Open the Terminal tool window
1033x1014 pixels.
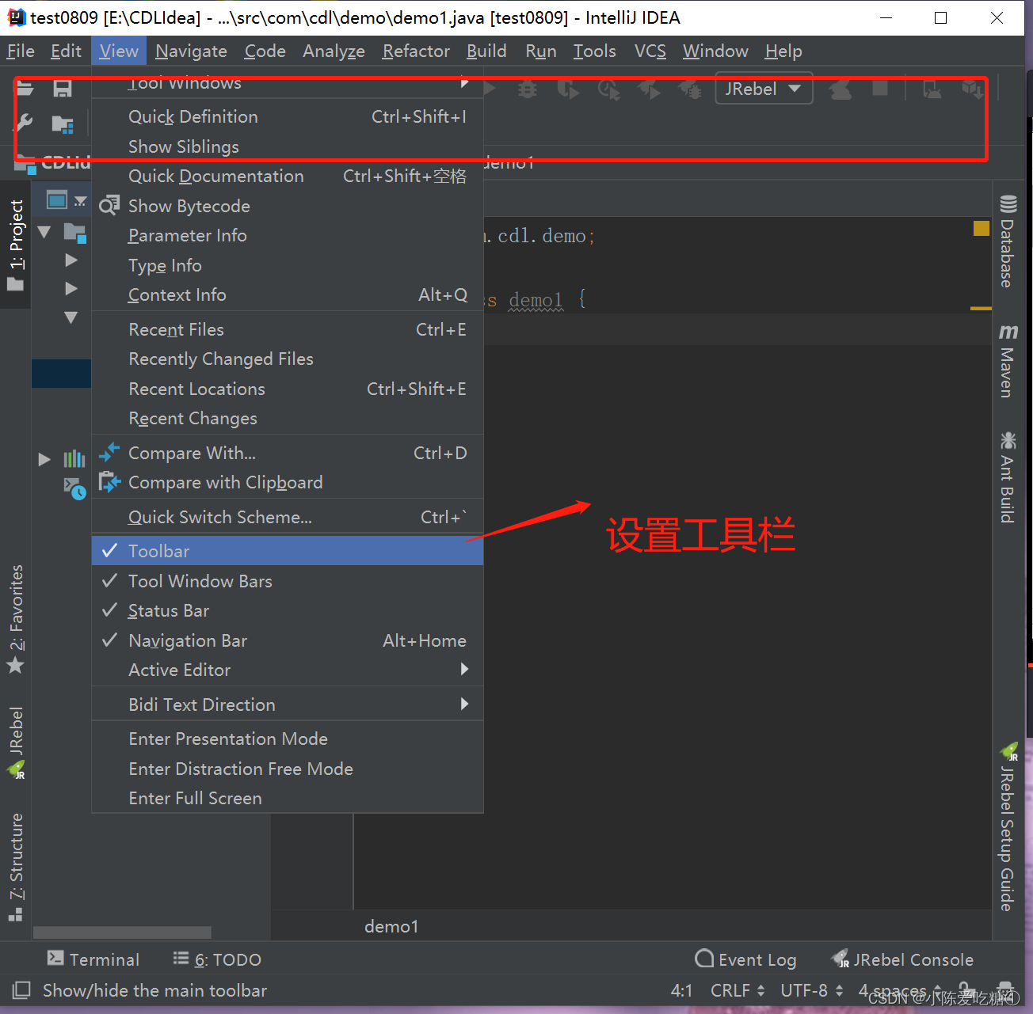[x=93, y=959]
